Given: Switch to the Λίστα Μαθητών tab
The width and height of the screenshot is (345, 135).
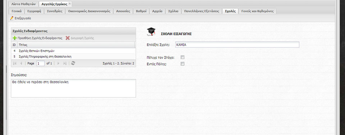Looking at the screenshot, I should (24, 4).
